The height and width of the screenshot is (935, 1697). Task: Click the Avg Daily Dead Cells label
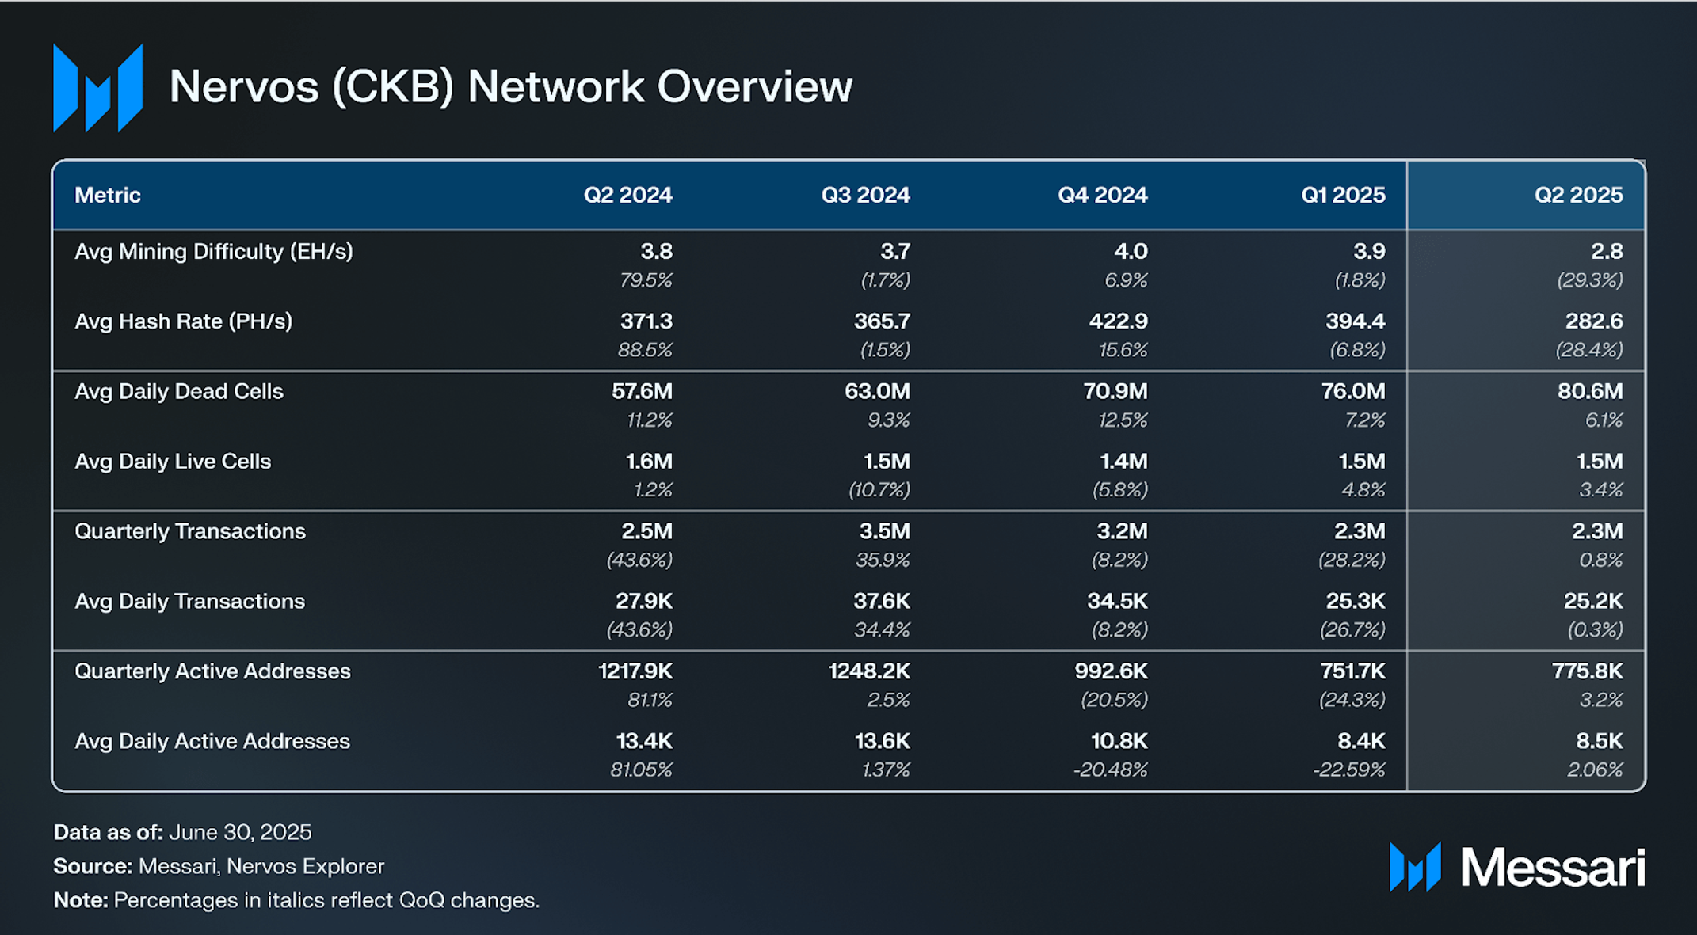coord(179,391)
